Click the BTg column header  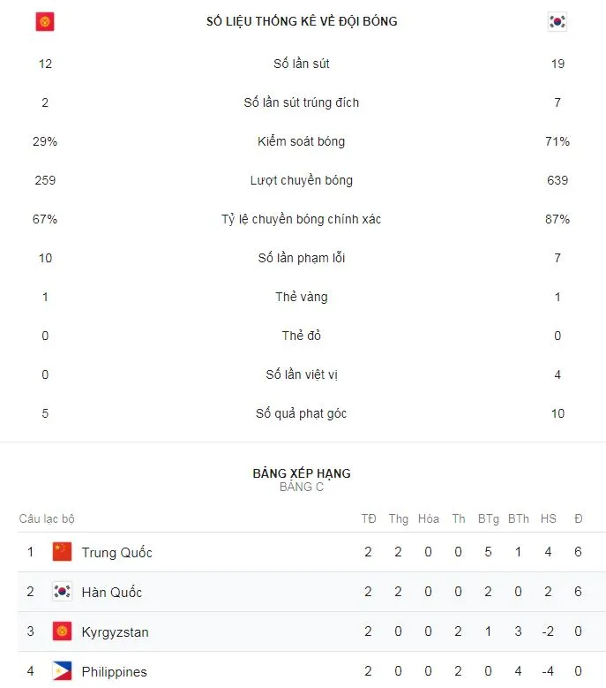pos(488,518)
